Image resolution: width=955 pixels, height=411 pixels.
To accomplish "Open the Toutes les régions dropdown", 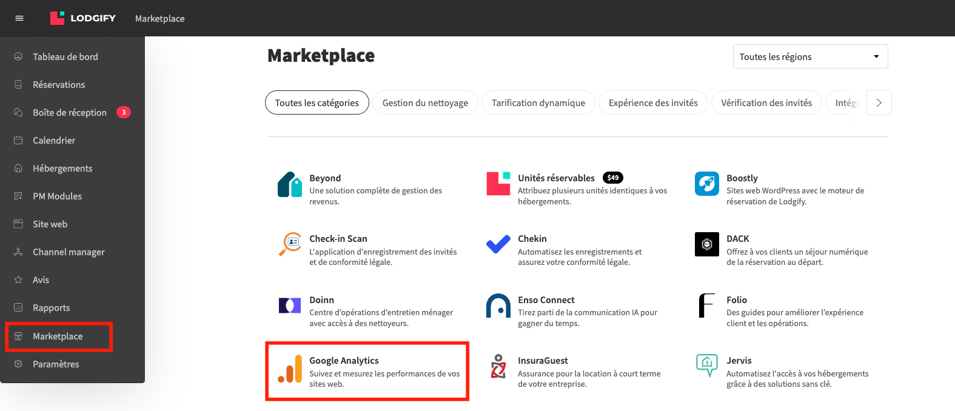I will [810, 56].
